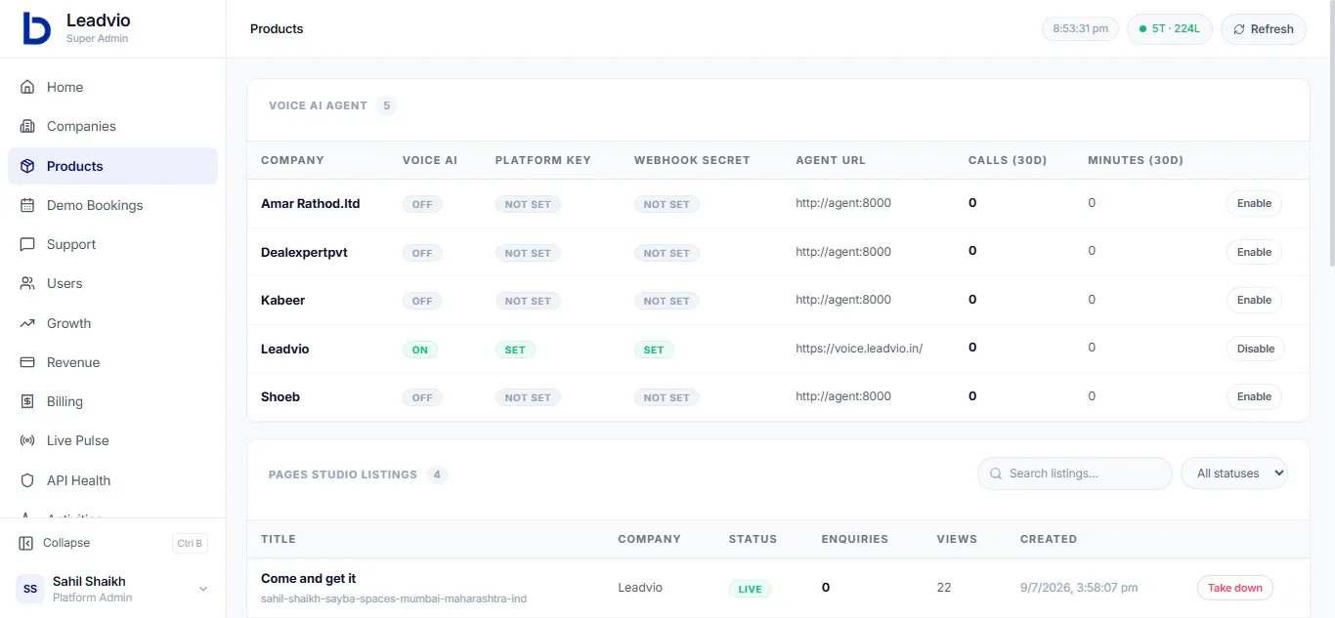Image resolution: width=1335 pixels, height=618 pixels.
Task: Open Demo Bookings in the sidebar
Action: (x=112, y=205)
